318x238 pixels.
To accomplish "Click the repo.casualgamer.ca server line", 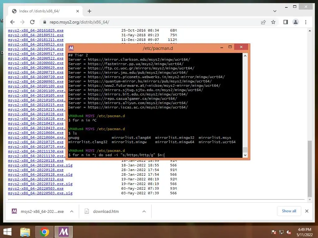I will 123,99.
